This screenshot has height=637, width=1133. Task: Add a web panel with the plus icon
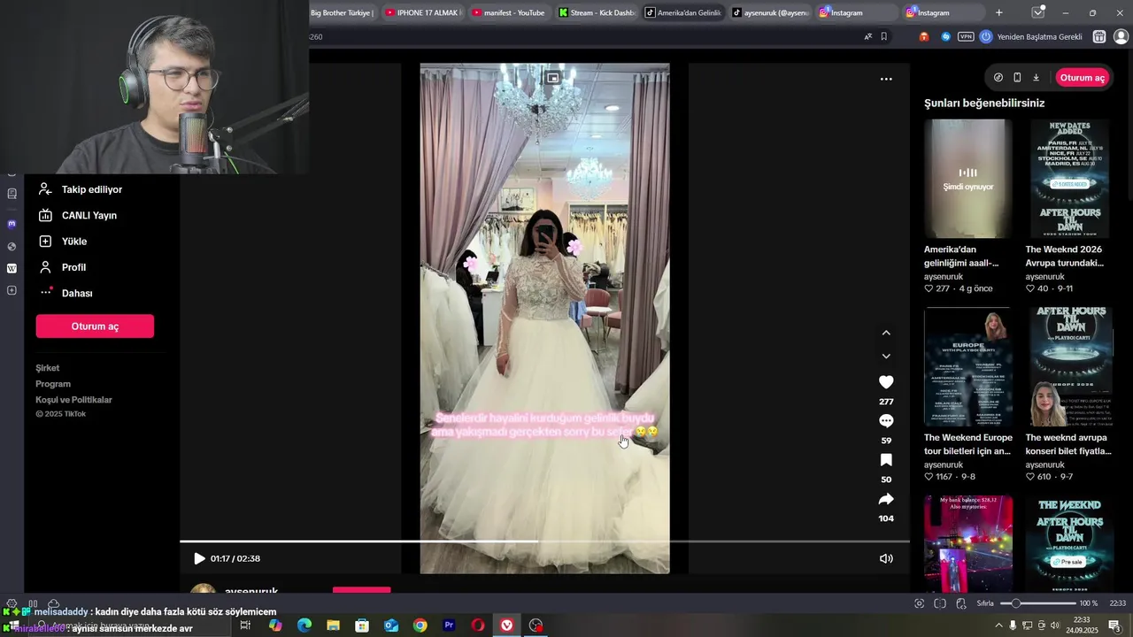(12, 290)
